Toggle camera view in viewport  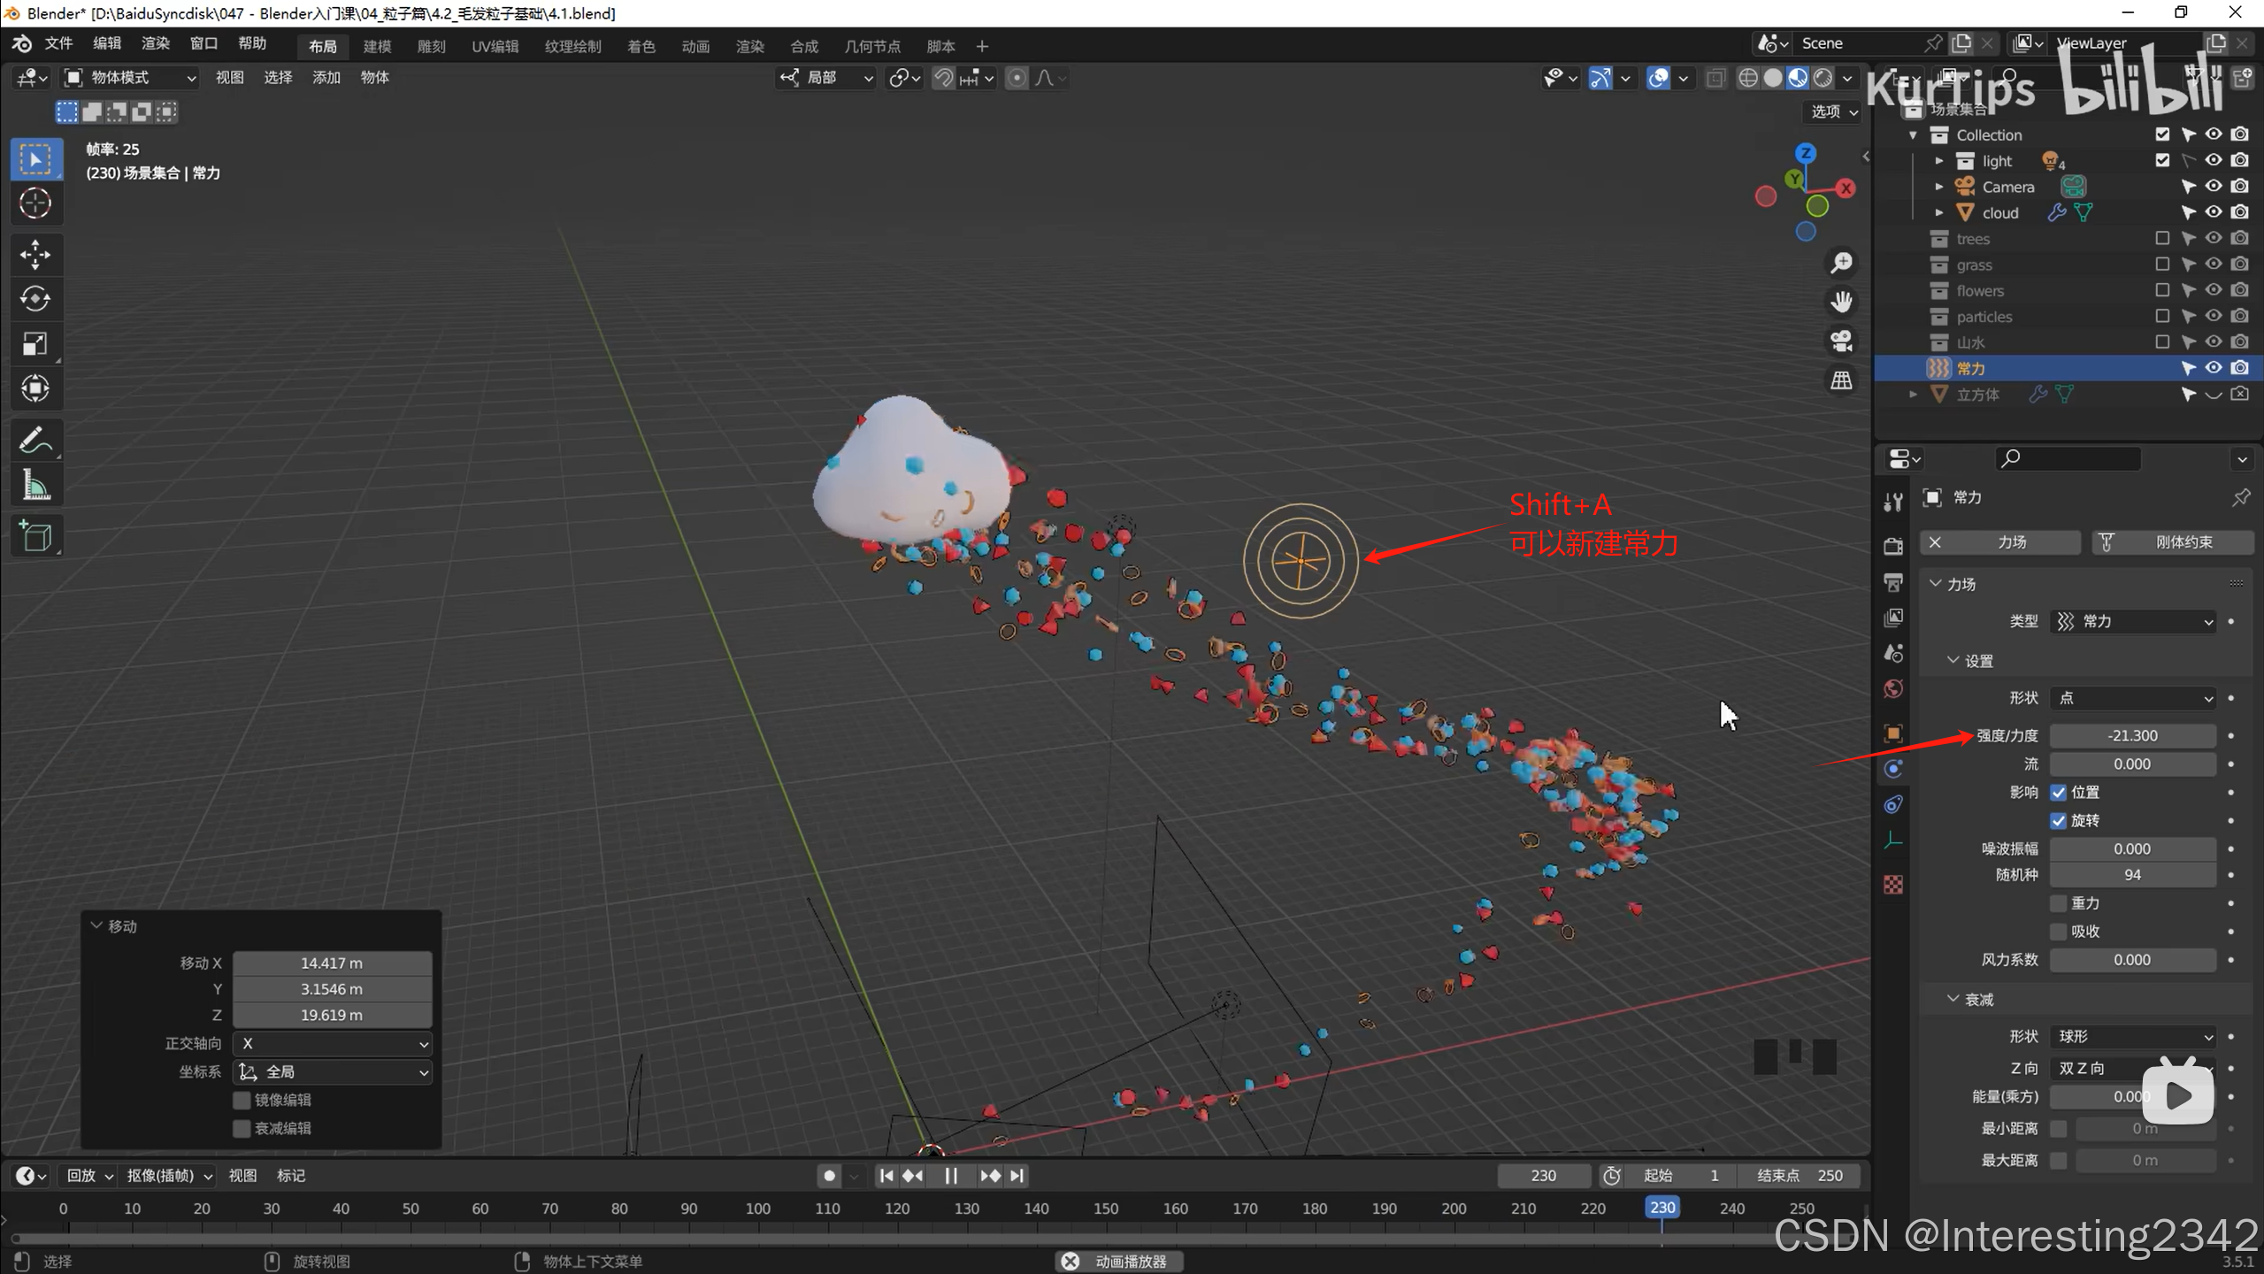point(1841,342)
